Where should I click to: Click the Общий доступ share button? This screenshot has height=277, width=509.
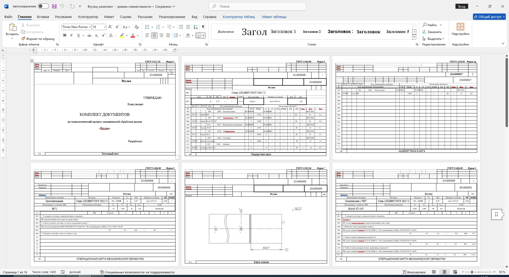(x=489, y=17)
